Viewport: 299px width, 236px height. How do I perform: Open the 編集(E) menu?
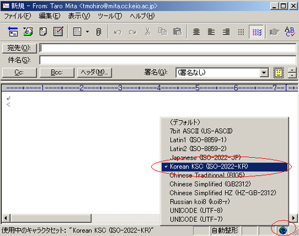pos(50,16)
